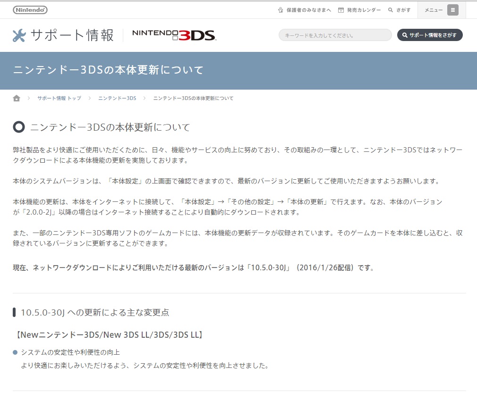The height and width of the screenshot is (400, 477).
Task: Click the magnifier icon beside さがす
Action: [390, 10]
